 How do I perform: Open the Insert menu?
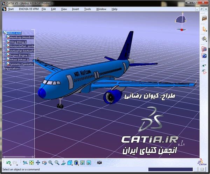(75, 9)
